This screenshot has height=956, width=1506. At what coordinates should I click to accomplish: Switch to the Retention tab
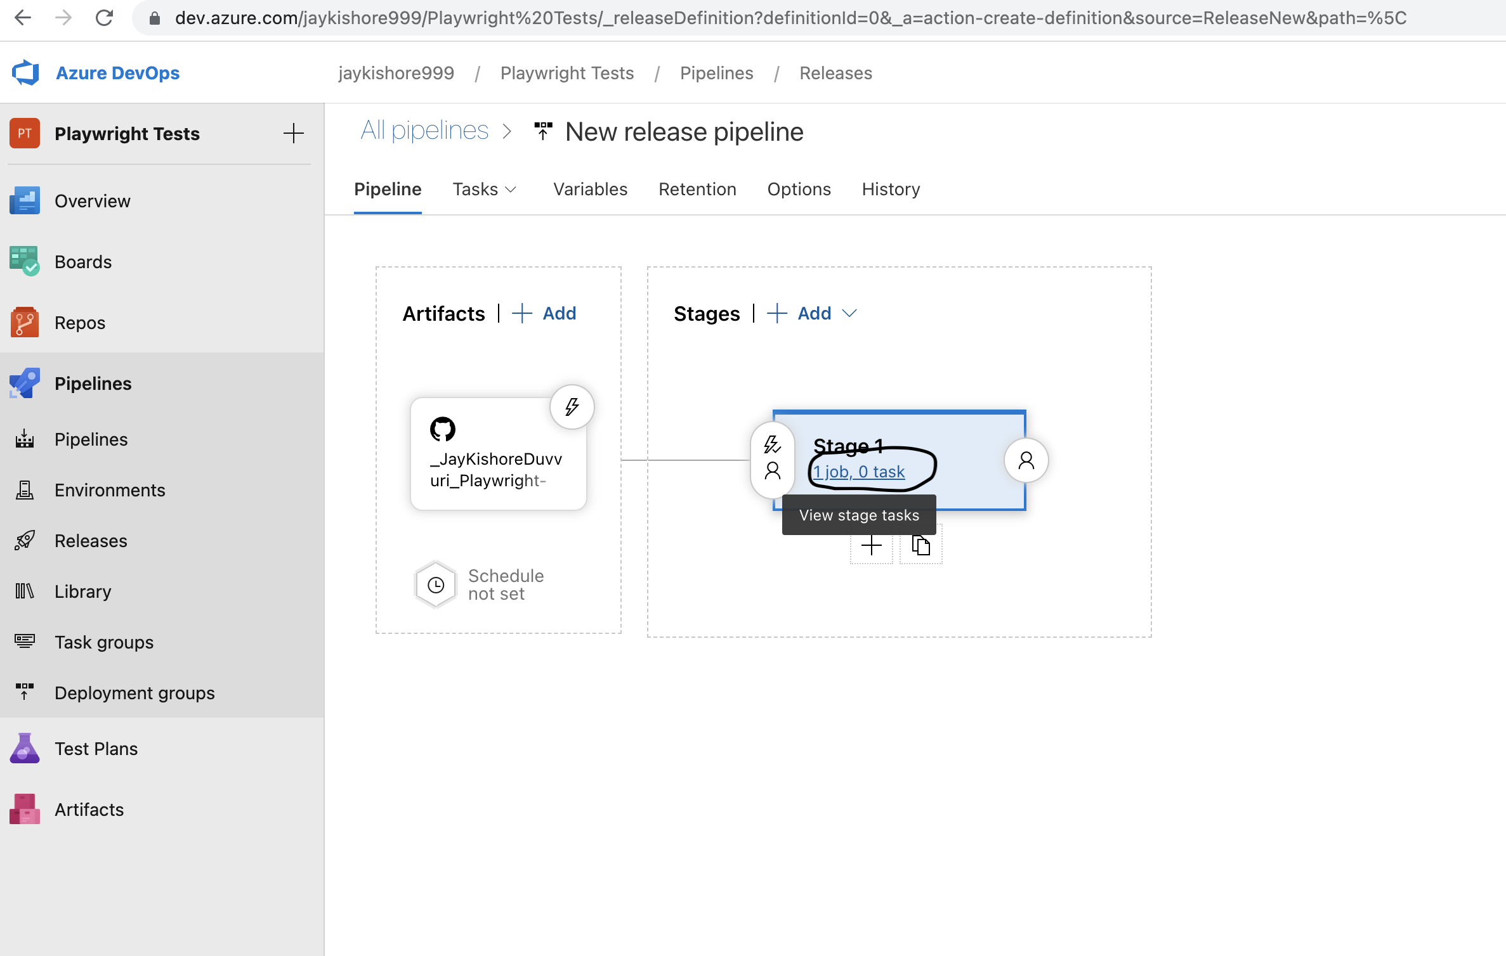tap(697, 189)
